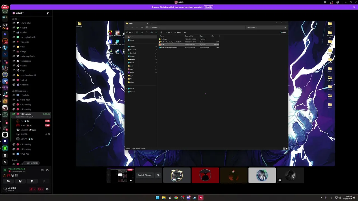Image resolution: width=358 pixels, height=201 pixels.
Task: Open the youtube text channel
Action: tap(31, 95)
